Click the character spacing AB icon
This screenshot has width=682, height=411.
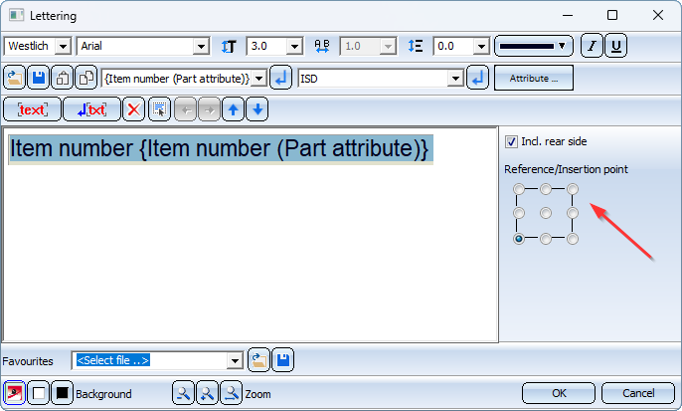[x=322, y=46]
